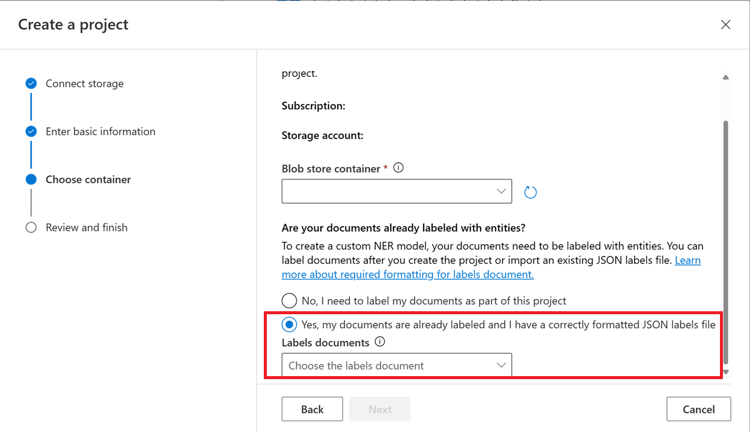Click the 'Subscription:' label

point(314,106)
